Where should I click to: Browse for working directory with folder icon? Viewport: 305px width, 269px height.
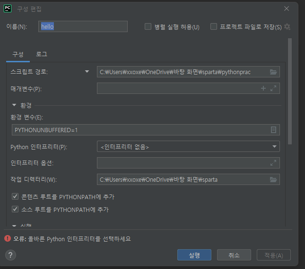click(x=273, y=179)
